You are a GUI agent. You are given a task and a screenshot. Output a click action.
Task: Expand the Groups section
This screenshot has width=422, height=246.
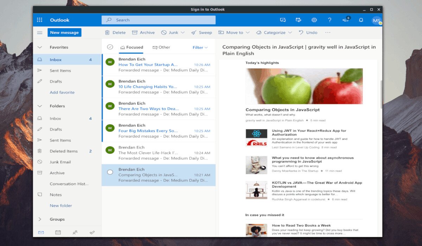pos(40,219)
